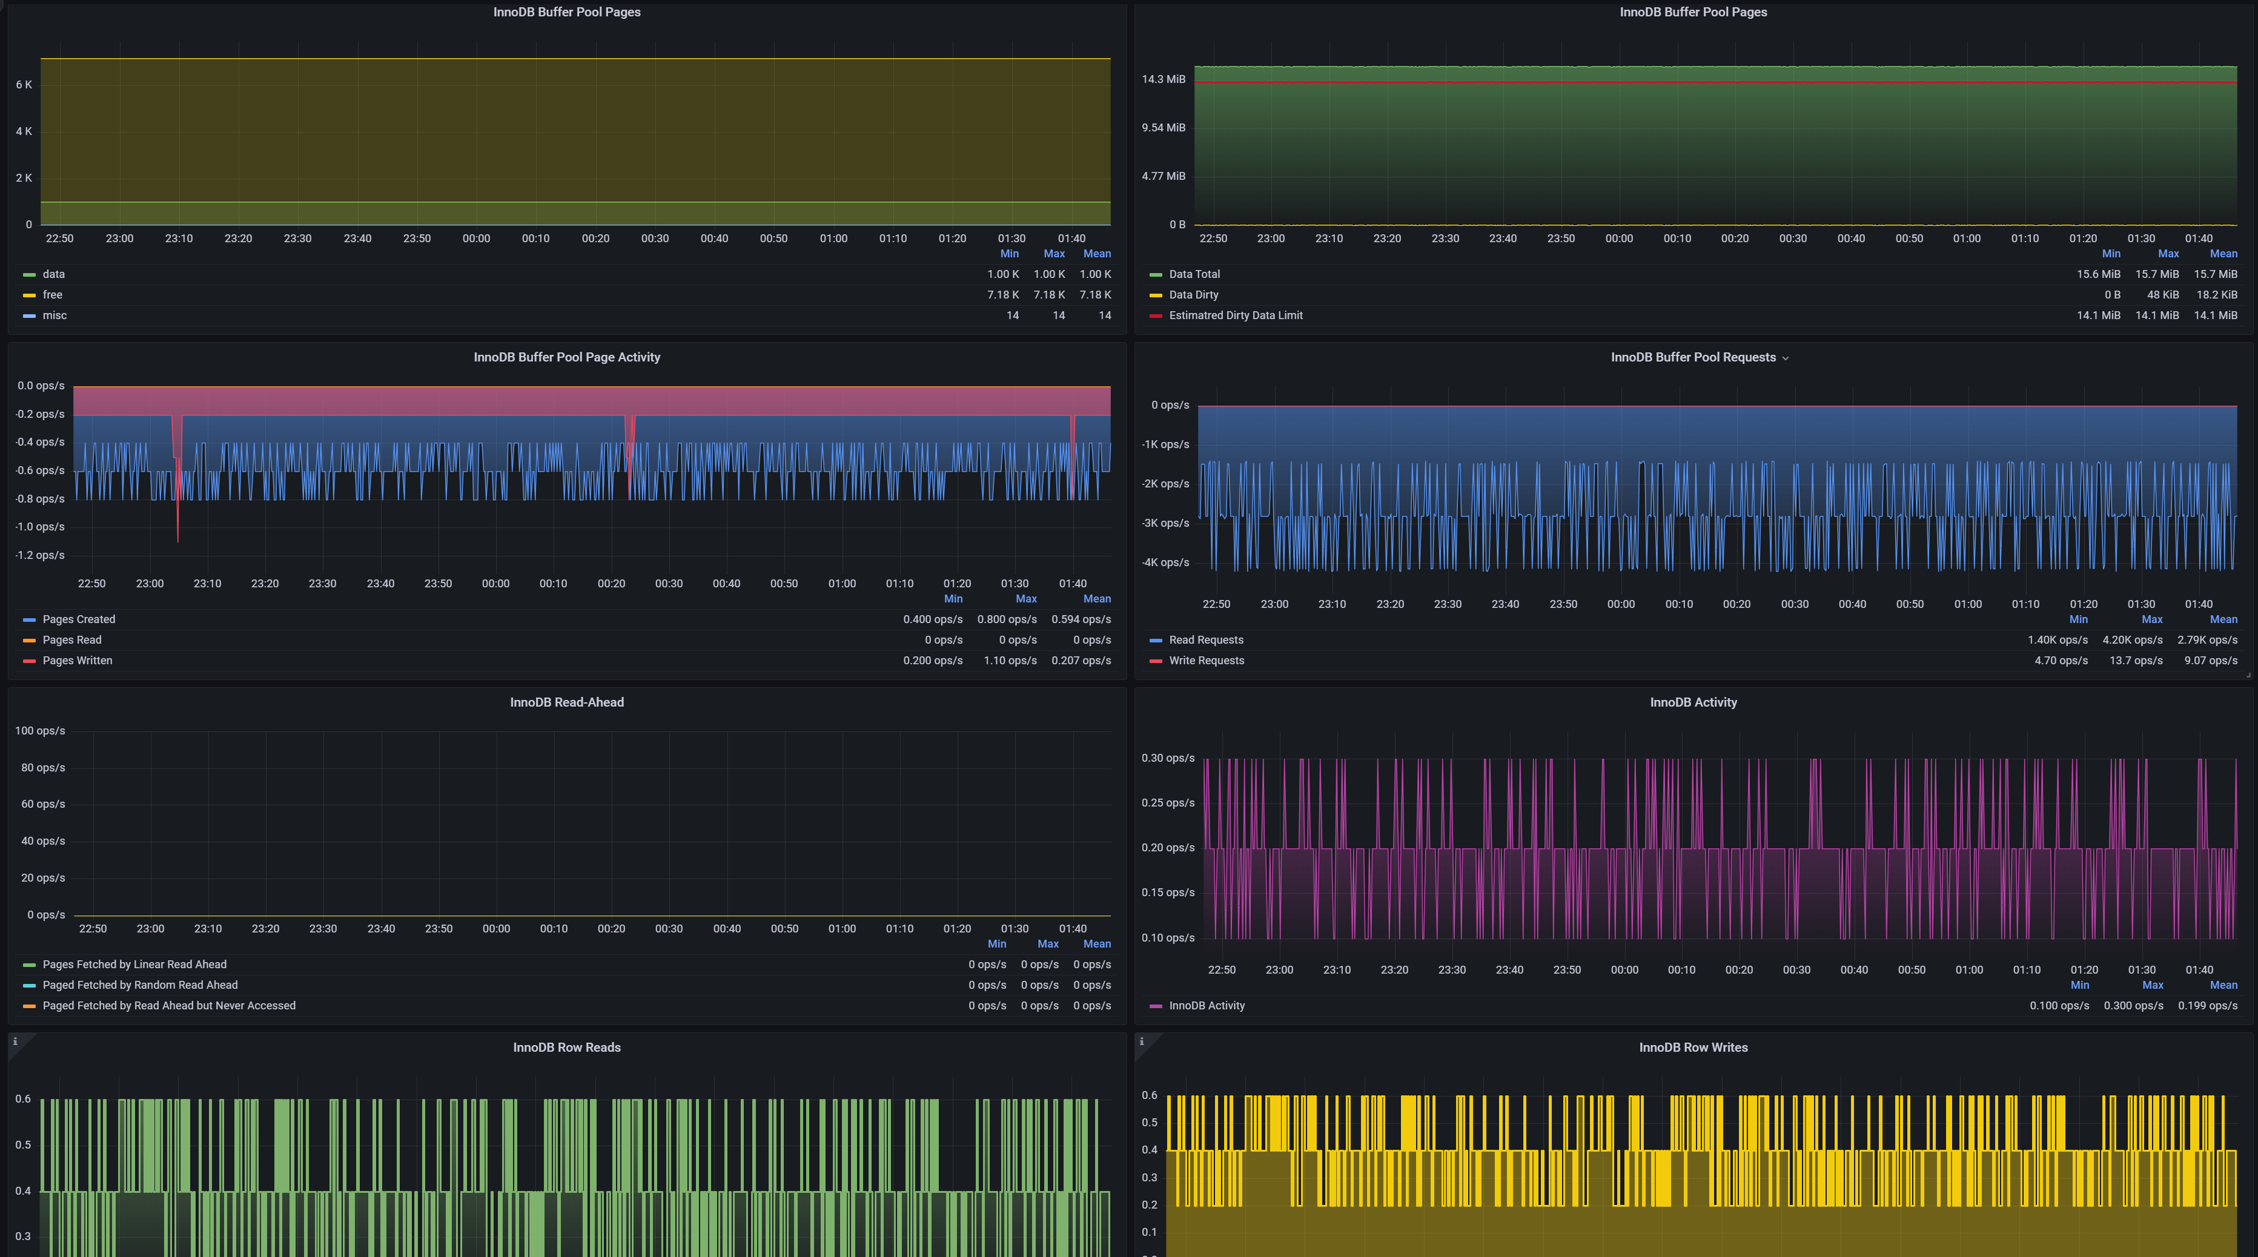The image size is (2258, 1257).
Task: Click info icon on InnoDB Row Writes panel
Action: pos(1141,1041)
